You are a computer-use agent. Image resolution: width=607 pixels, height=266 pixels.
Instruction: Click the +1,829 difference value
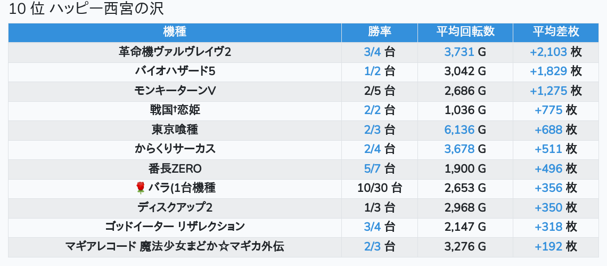(x=548, y=71)
